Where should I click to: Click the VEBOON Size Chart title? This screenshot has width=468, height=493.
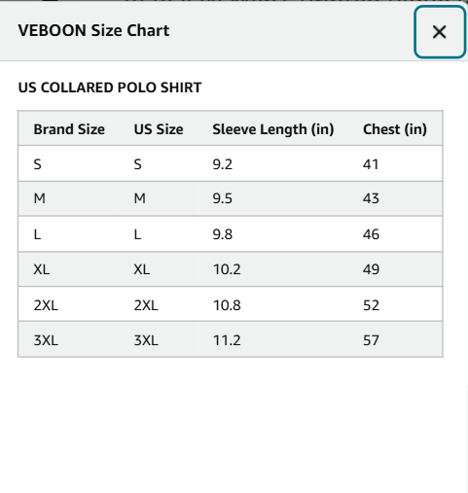93,31
